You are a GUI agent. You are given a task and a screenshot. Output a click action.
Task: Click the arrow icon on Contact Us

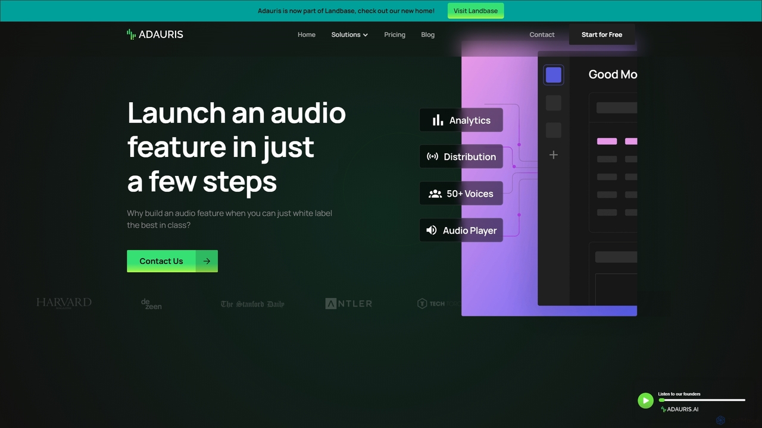207,261
